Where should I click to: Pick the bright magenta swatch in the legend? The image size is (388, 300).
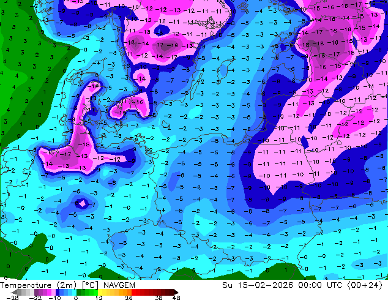[x=49, y=292]
